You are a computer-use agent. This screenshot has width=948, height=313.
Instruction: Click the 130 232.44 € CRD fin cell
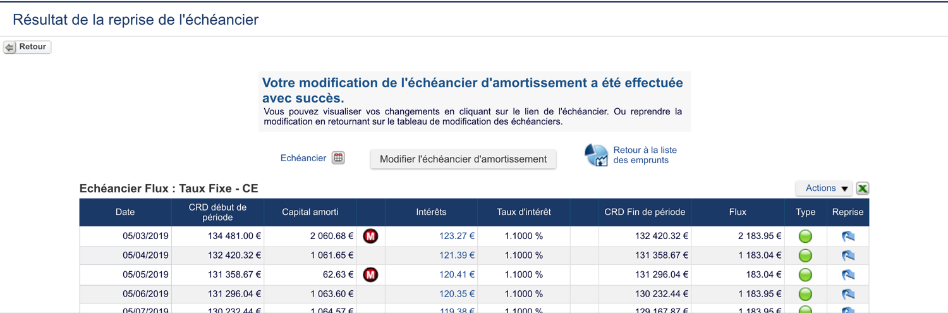point(645,294)
